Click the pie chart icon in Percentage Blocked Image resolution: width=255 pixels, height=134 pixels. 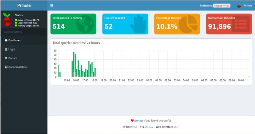188,24
